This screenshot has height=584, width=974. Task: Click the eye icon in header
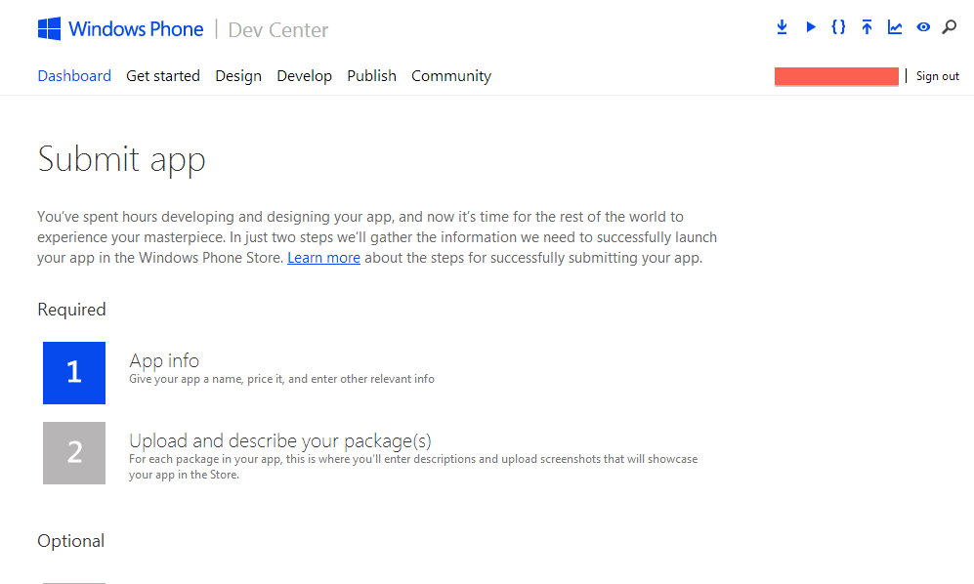tap(923, 27)
